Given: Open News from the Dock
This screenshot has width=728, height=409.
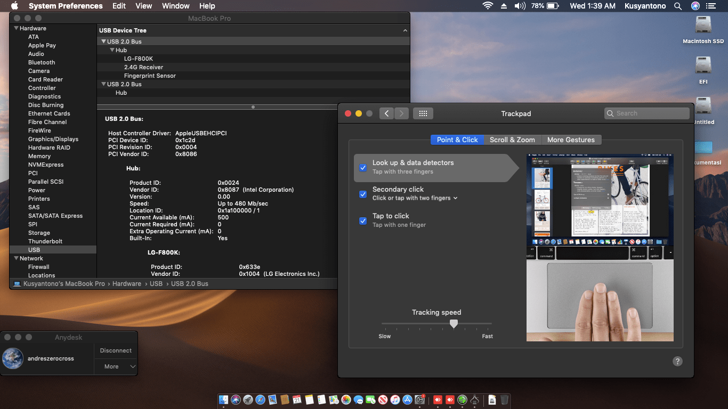Looking at the screenshot, I should click(x=383, y=400).
